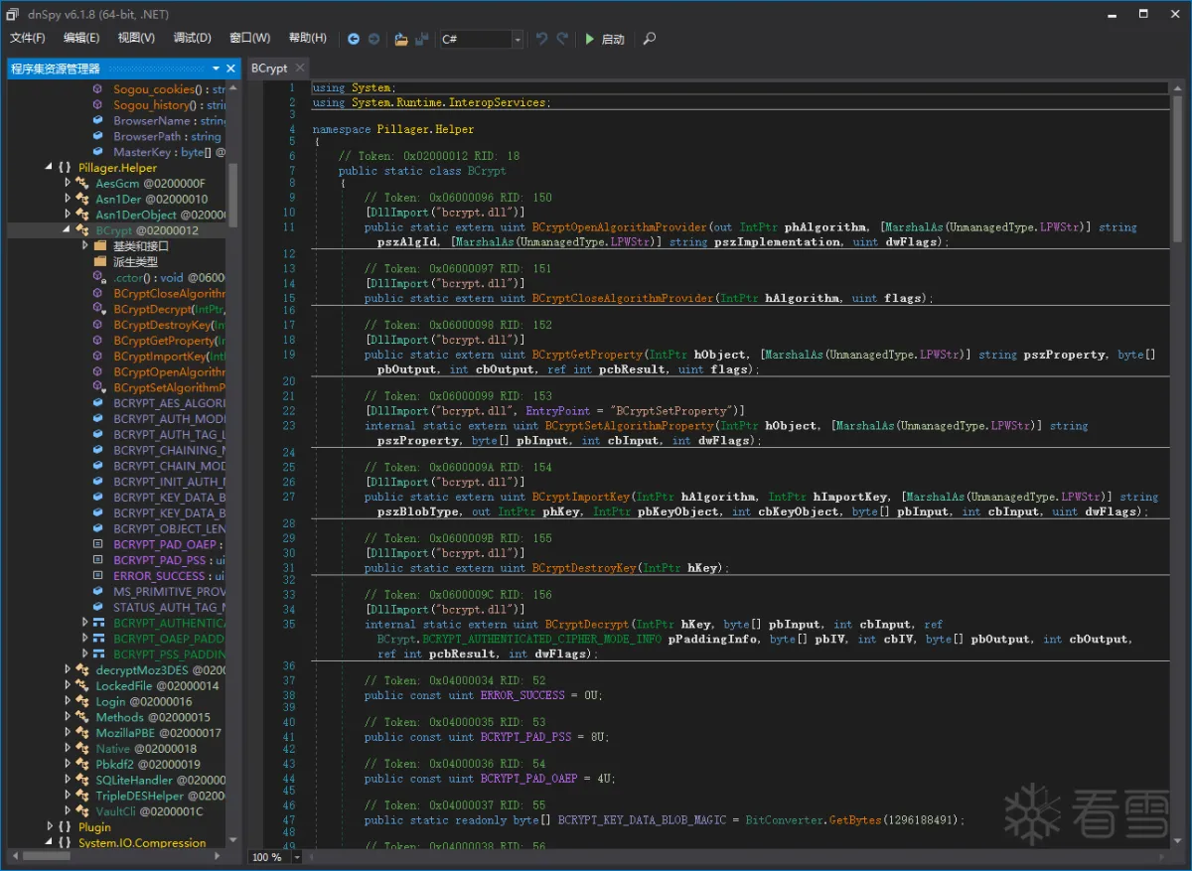Screen dimensions: 1192x871
Task: Open search with the magnifier icon
Action: point(650,40)
